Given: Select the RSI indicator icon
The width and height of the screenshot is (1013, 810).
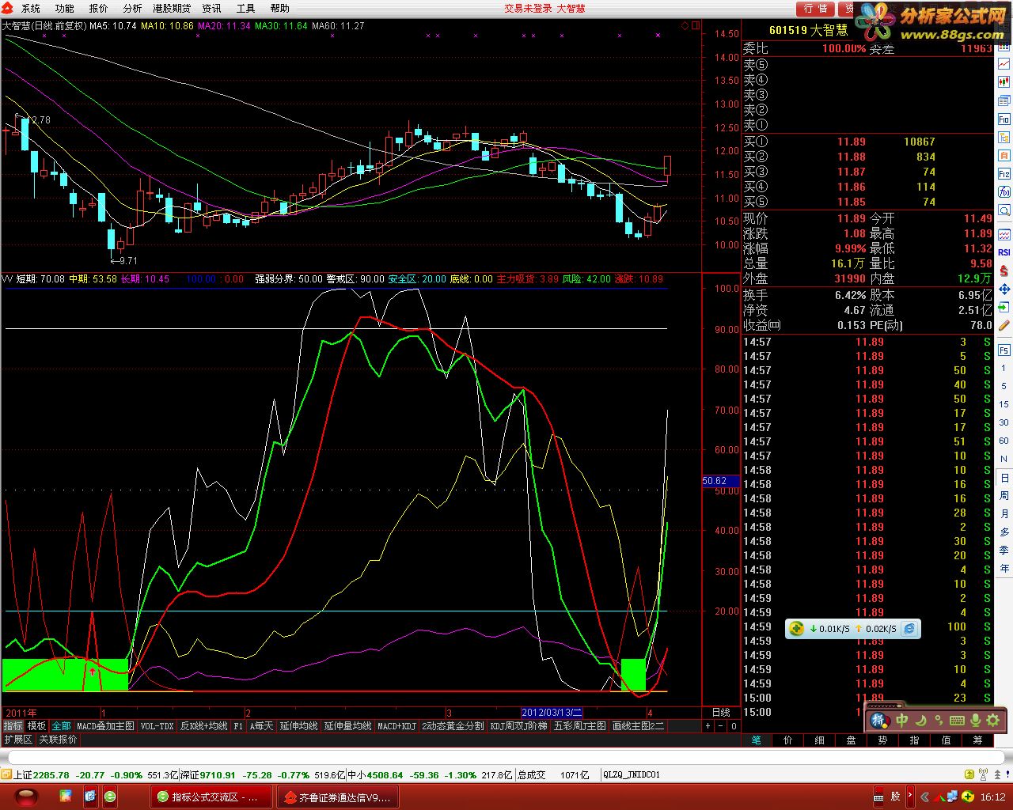Looking at the screenshot, I should click(x=1004, y=252).
